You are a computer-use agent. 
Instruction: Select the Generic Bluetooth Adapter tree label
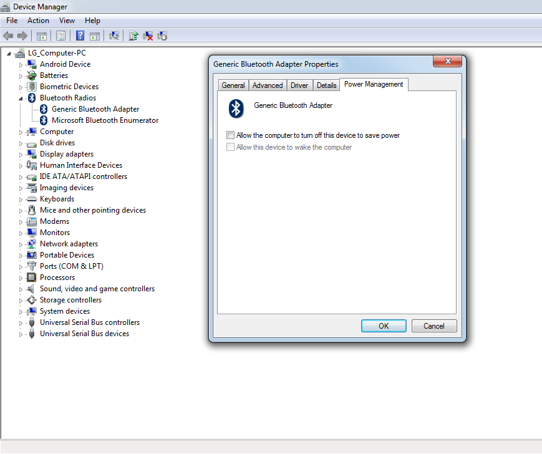coord(95,109)
